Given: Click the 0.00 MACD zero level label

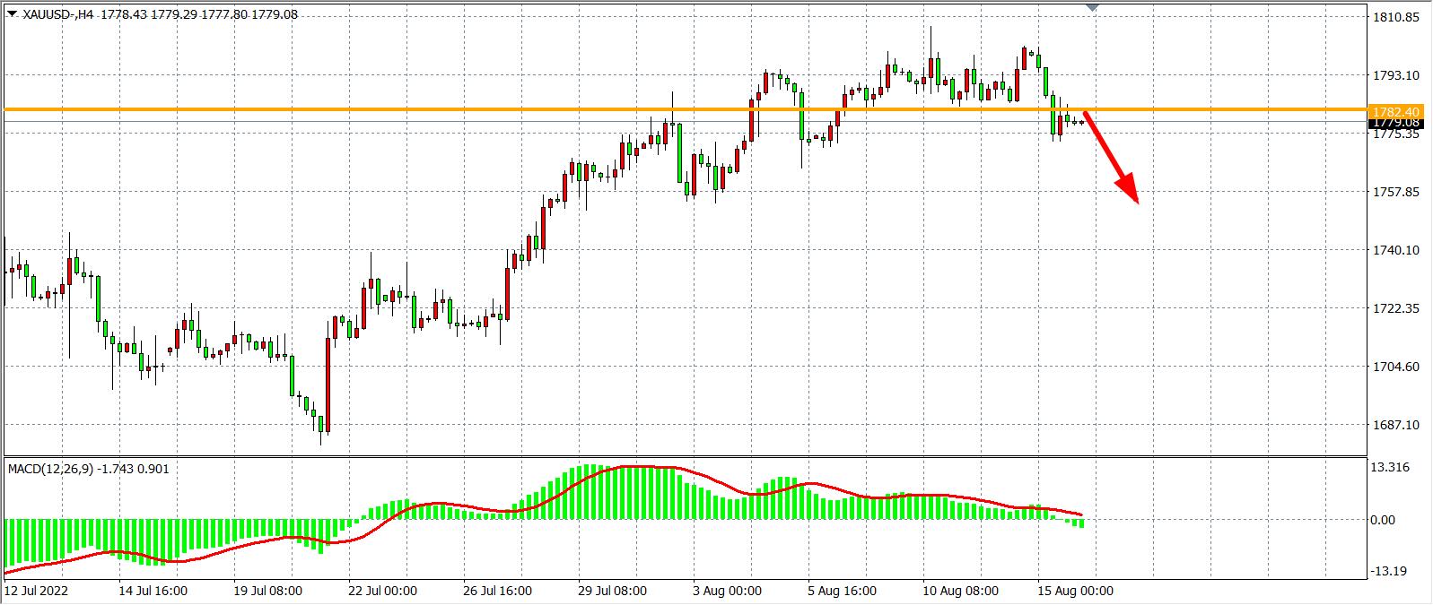Looking at the screenshot, I should 1387,520.
